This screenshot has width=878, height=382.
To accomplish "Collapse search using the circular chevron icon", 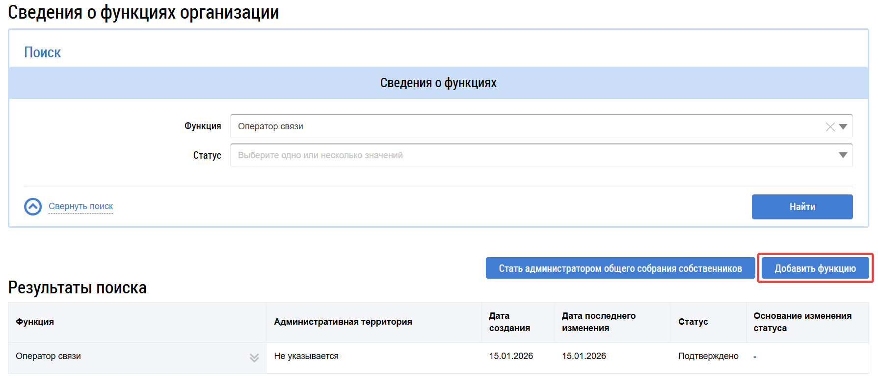I will pos(33,207).
